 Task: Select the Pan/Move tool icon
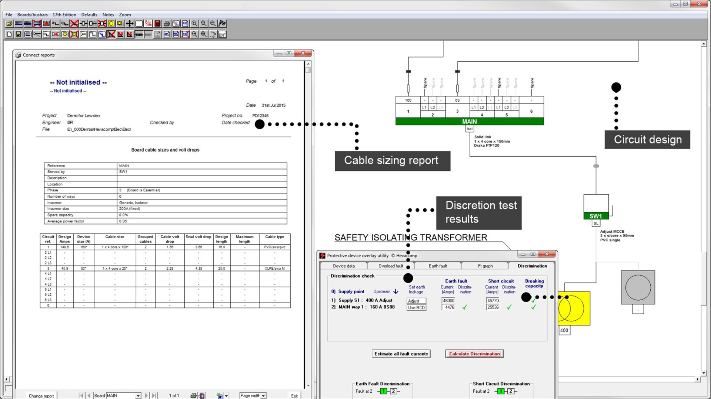tap(130, 23)
